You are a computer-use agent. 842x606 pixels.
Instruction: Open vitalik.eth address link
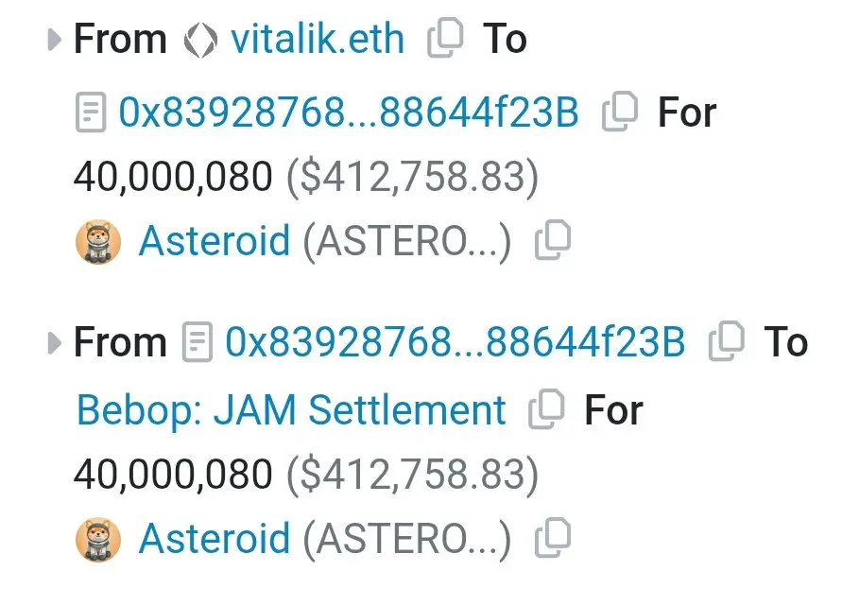point(318,39)
